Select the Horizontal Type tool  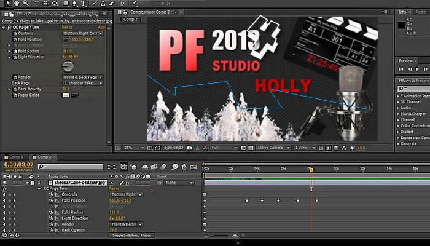point(84,3)
